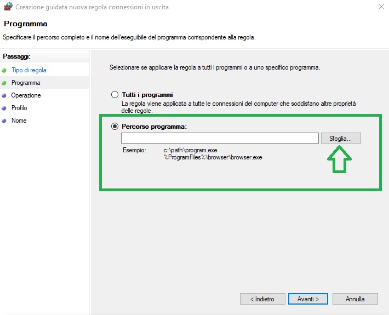
Task: Click the 'Esempio:' label
Action: coord(134,150)
